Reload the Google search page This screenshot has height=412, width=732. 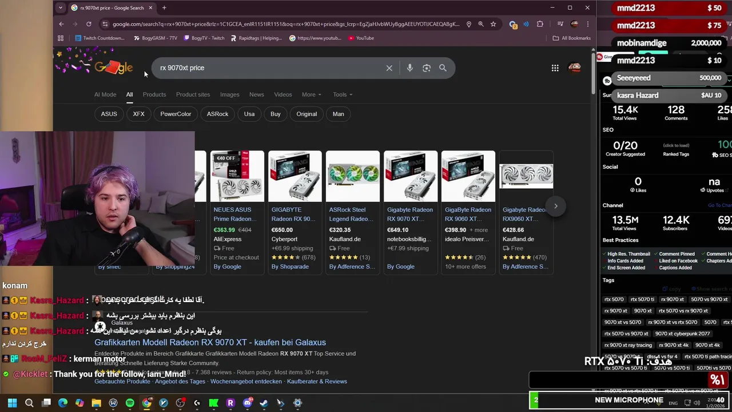(x=89, y=24)
